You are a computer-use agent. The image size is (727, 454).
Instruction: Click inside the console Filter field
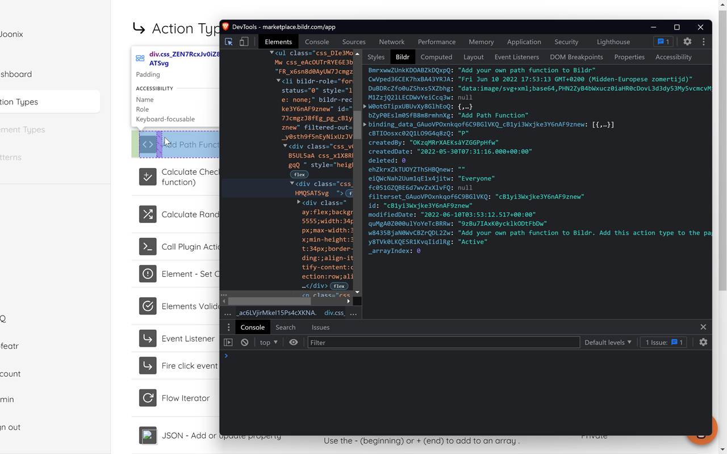click(443, 342)
